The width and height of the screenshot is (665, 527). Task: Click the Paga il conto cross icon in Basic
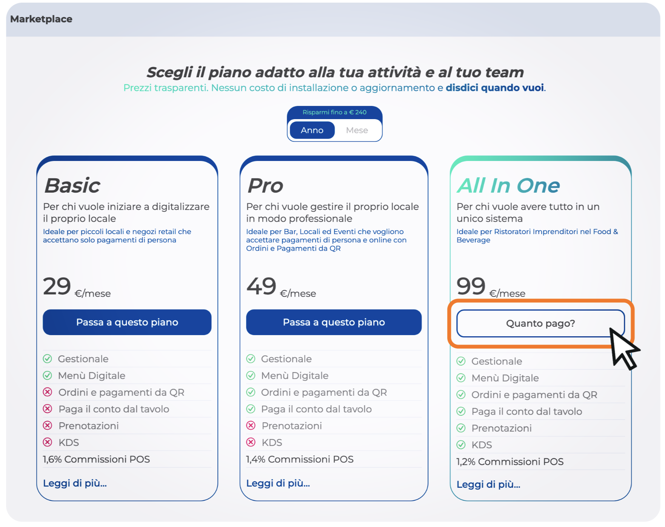(48, 409)
